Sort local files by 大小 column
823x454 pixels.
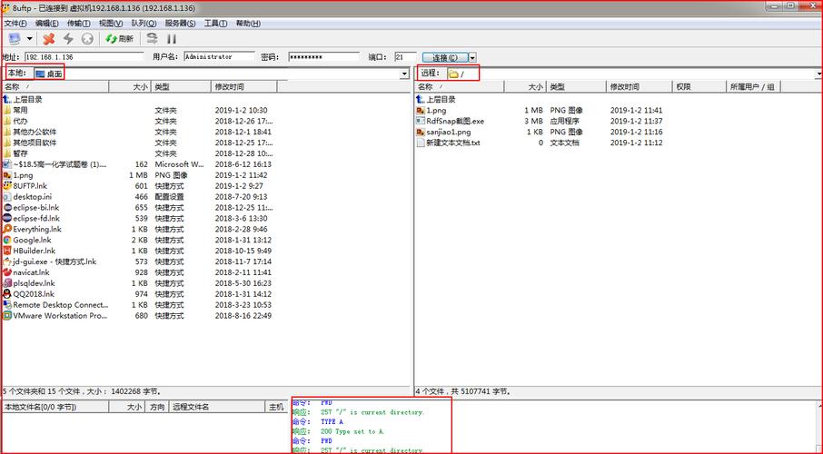pyautogui.click(x=130, y=87)
